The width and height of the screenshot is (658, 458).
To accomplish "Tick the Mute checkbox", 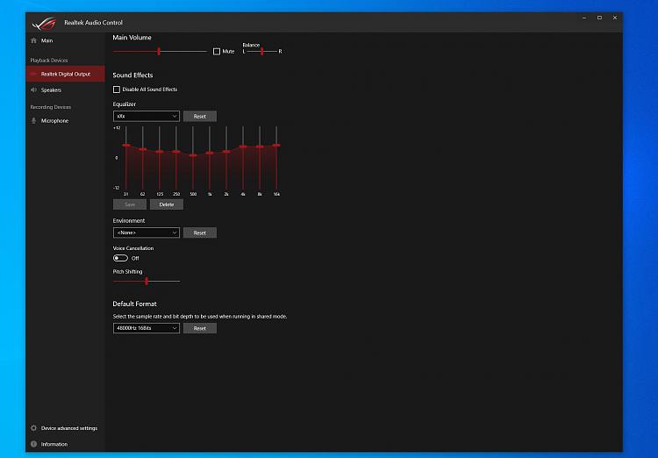I will pos(217,51).
